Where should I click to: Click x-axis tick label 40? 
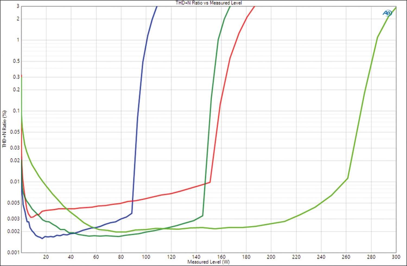click(71, 257)
